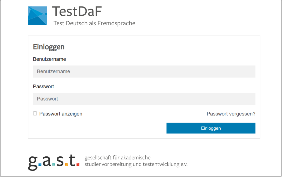The width and height of the screenshot is (282, 177).
Task: Open the Passwort vergessen? link
Action: 231,114
